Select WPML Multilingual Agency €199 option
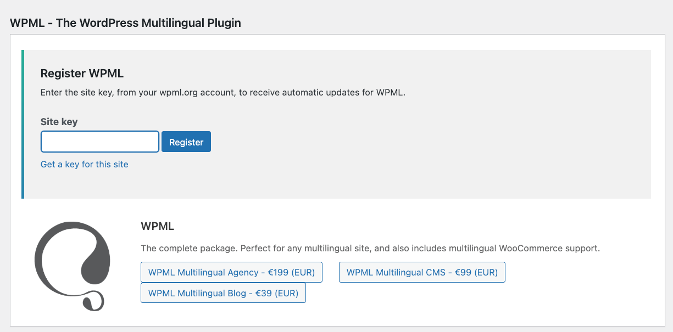This screenshot has width=673, height=332. (x=231, y=272)
